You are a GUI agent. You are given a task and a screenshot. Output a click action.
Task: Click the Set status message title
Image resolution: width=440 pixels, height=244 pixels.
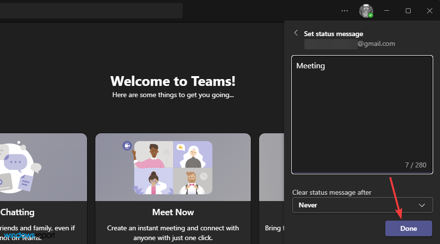[333, 34]
